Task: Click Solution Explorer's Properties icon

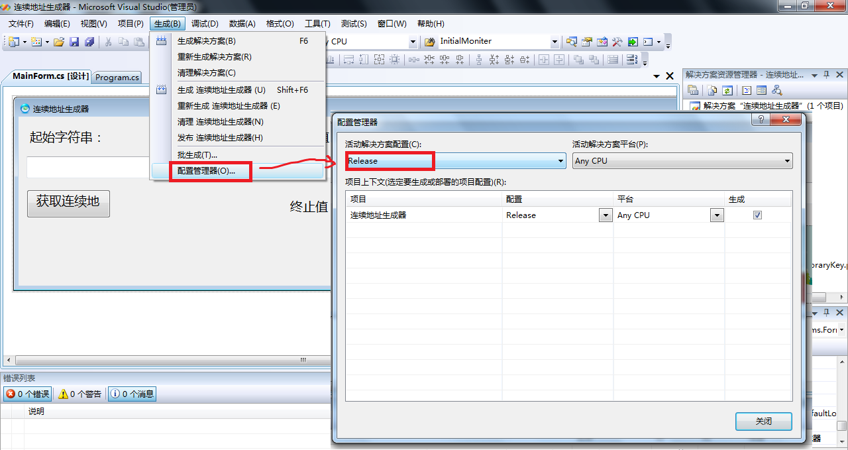Action: pos(693,90)
